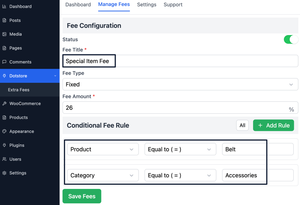
Task: Select the Comments bubble icon
Action: [x=5, y=62]
